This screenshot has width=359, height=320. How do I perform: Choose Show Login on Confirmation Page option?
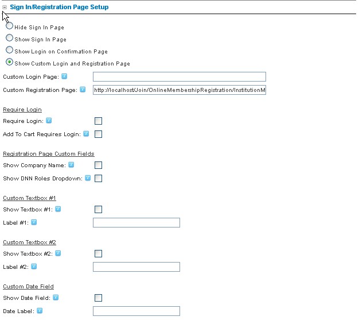(9, 50)
